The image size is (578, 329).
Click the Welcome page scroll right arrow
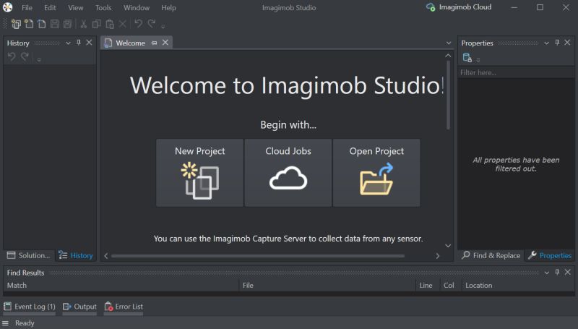438,256
